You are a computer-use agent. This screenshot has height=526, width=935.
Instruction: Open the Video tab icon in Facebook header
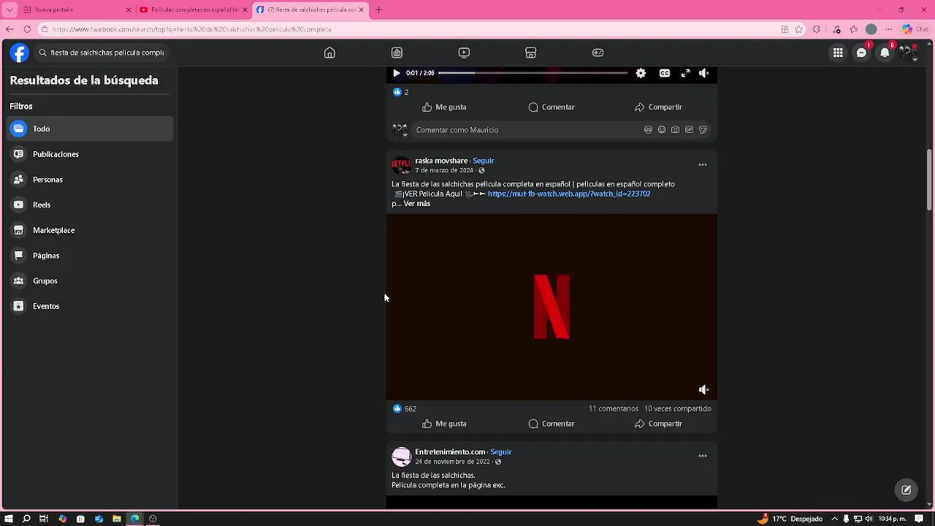coord(464,53)
